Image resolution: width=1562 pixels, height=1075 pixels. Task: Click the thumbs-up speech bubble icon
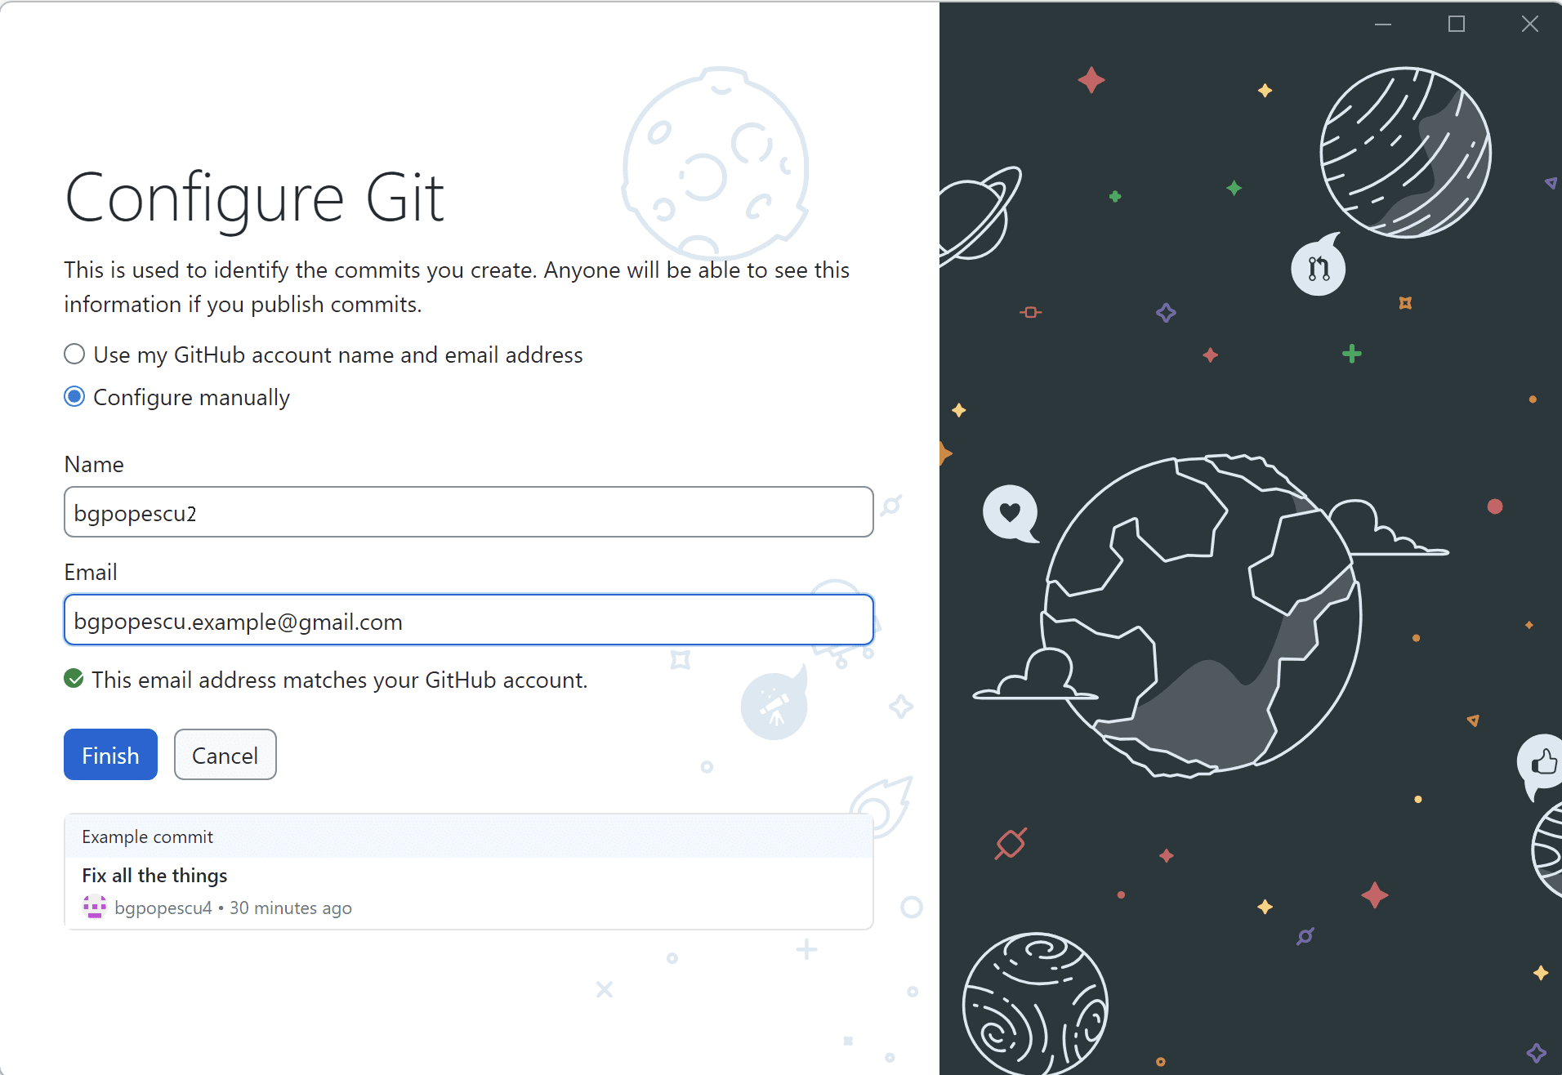click(1542, 764)
